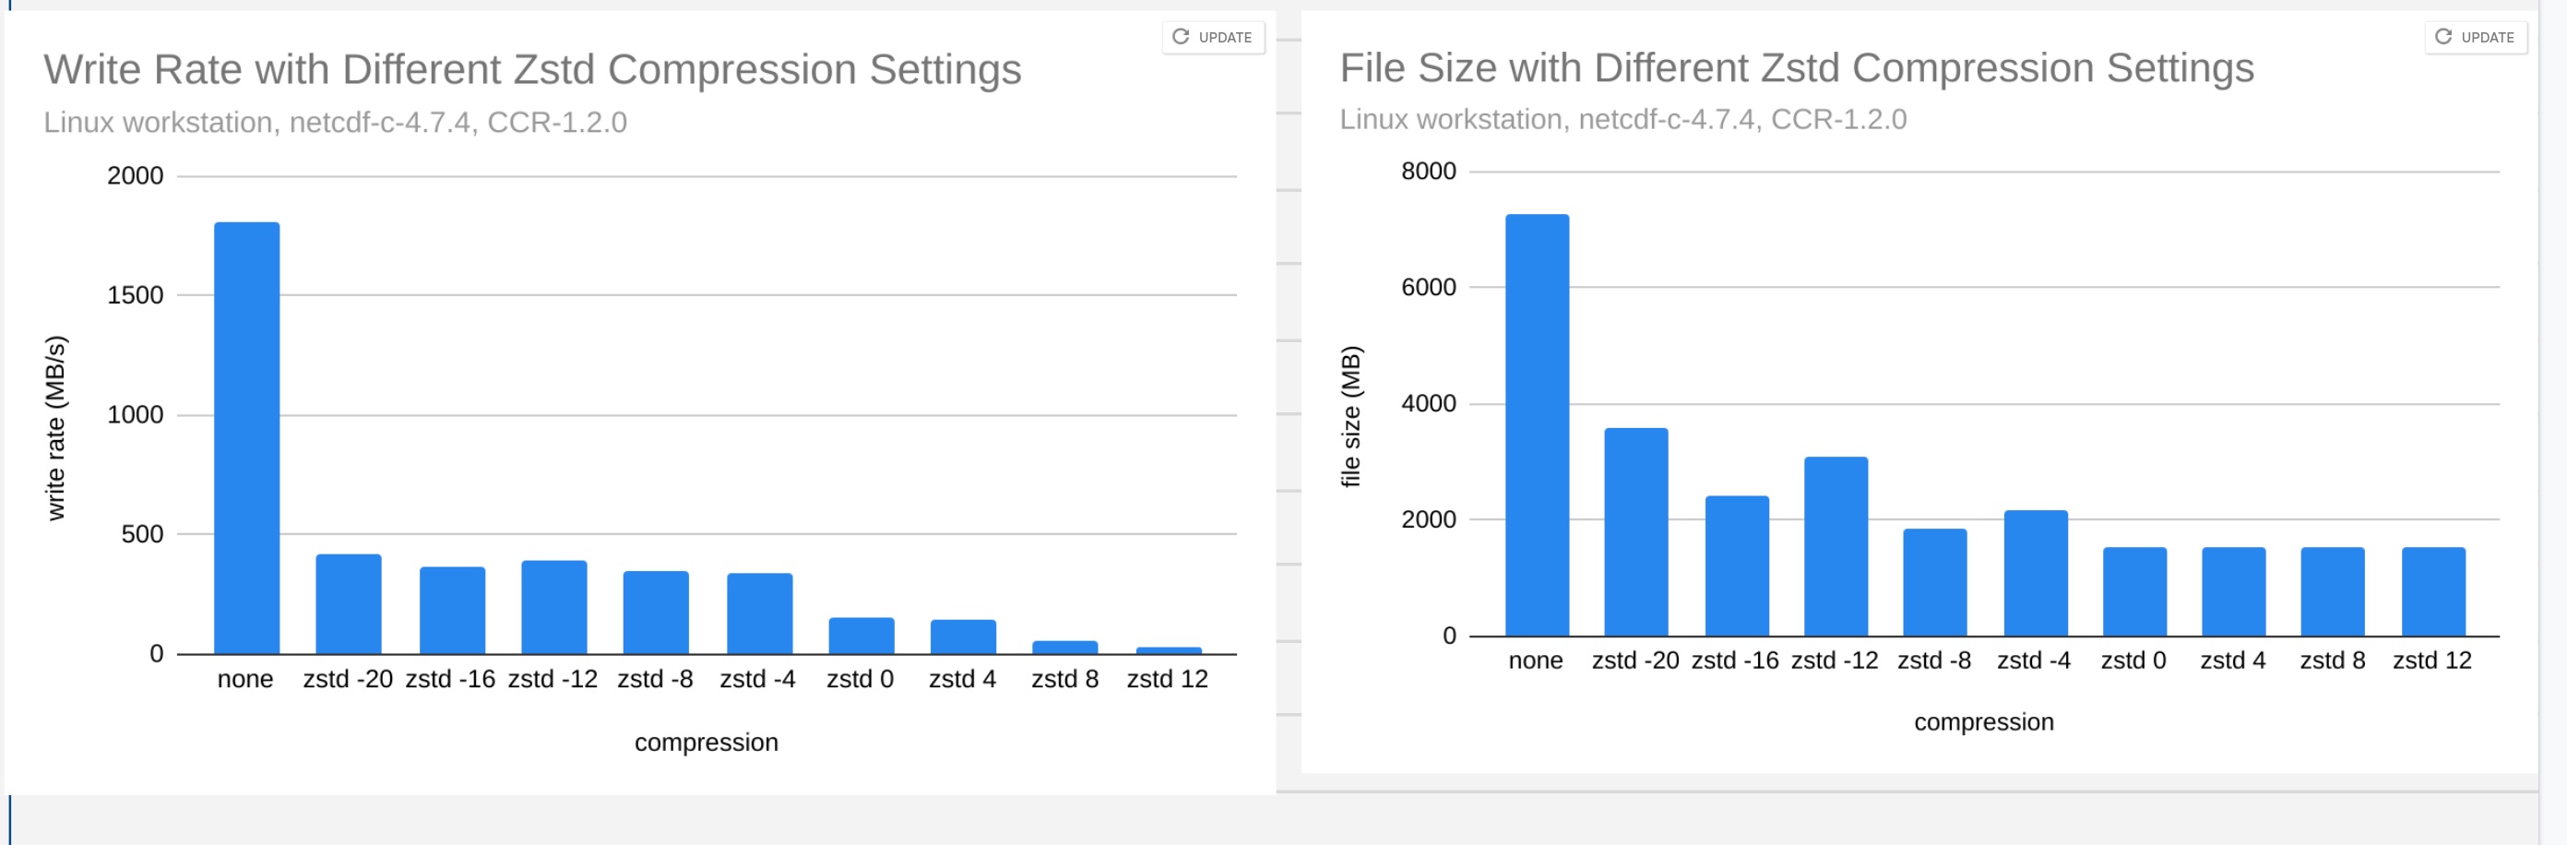Click refresh icon on Write Rate chart
The image size is (2567, 845).
1181,37
